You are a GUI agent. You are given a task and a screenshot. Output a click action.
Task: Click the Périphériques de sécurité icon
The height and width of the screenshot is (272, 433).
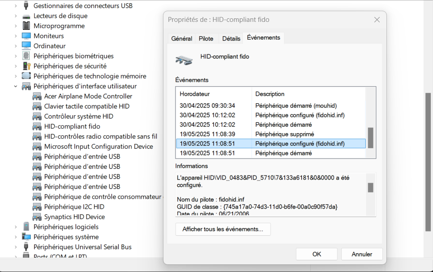(26, 66)
